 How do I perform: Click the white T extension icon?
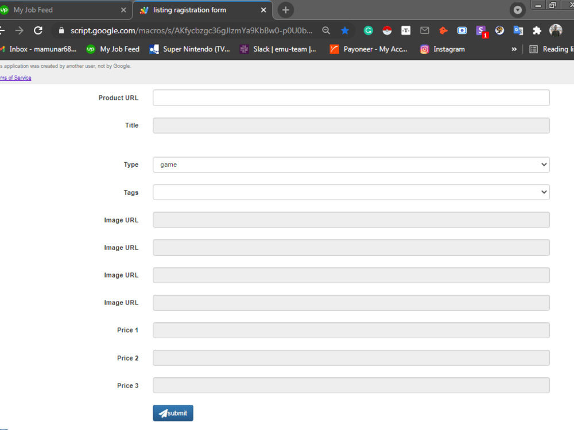click(x=406, y=31)
